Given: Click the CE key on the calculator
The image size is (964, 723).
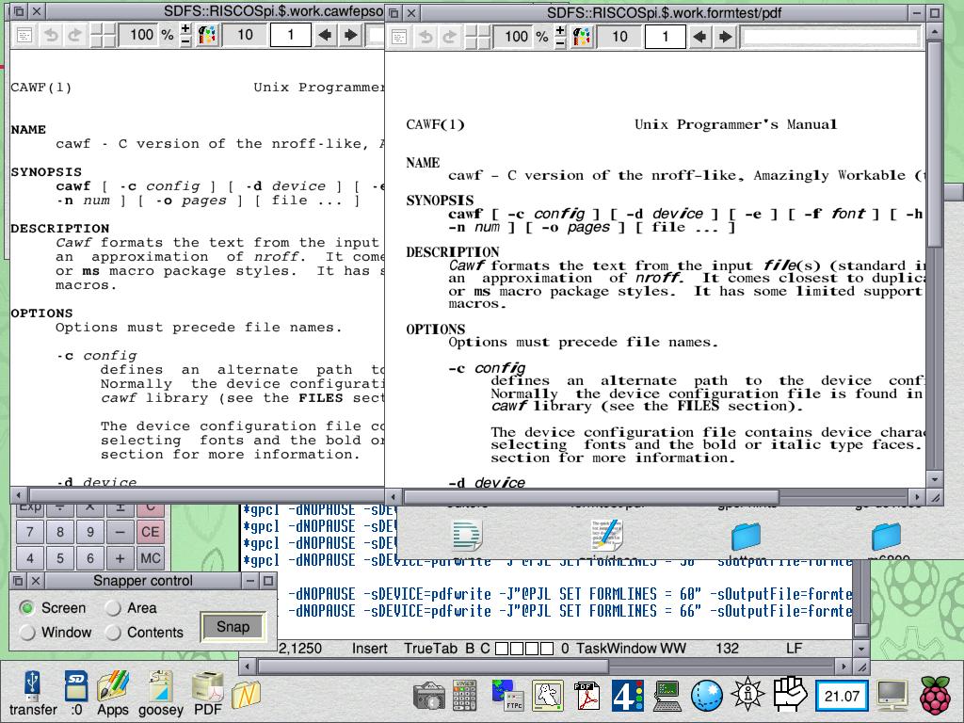Looking at the screenshot, I should click(150, 532).
